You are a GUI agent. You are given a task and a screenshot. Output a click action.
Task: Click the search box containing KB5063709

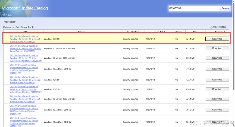click(x=194, y=8)
